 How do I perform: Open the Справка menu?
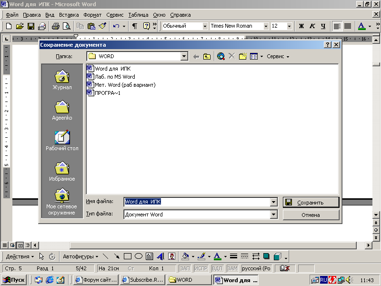point(180,15)
